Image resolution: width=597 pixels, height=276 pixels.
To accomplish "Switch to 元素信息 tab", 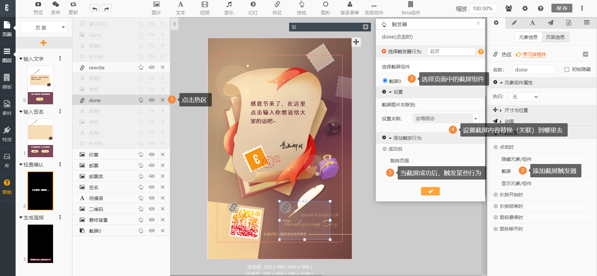I will pyautogui.click(x=528, y=37).
